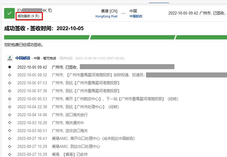This screenshot has height=157, width=227.
Task: Click the diamond marker for 2022-10-05 08:52
Action: coord(9,75)
